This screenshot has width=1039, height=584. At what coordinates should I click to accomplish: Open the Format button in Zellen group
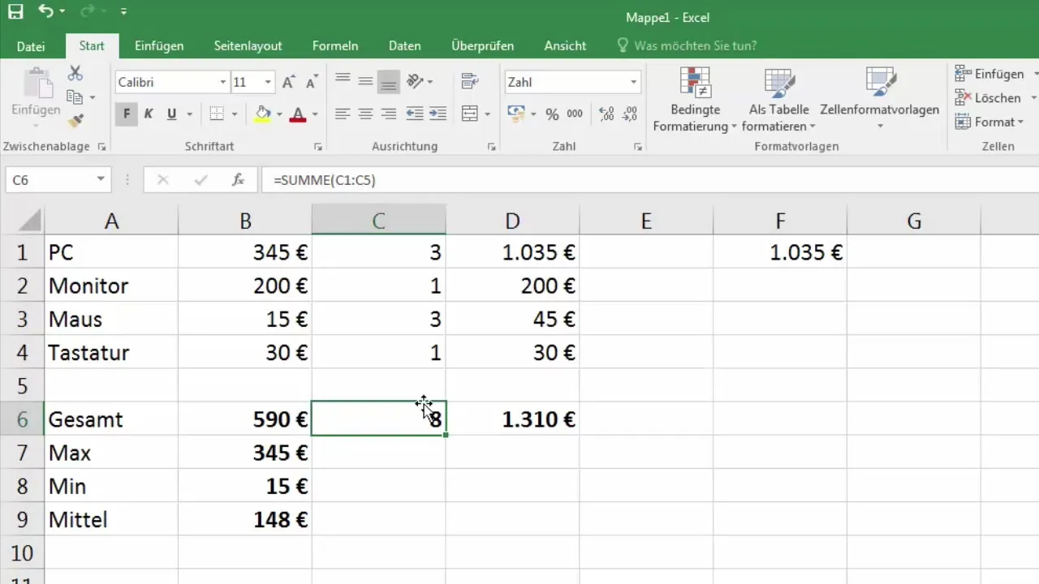(989, 122)
